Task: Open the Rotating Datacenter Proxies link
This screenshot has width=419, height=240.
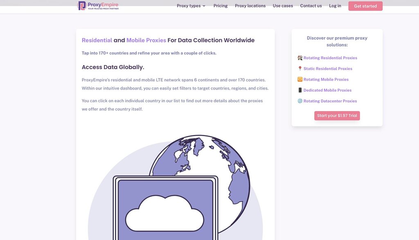Action: click(x=330, y=101)
